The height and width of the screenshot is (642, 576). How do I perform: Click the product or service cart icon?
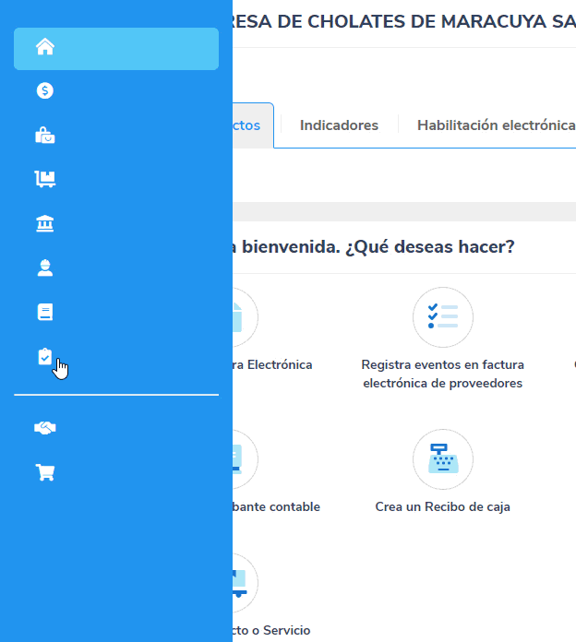(x=246, y=583)
